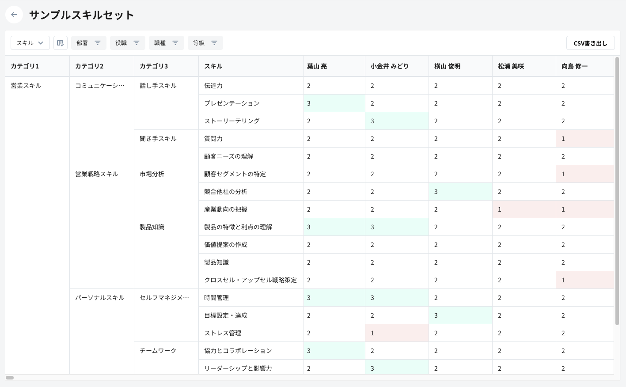The width and height of the screenshot is (626, 387).
Task: Click the filter icon beside 役職
Action: pos(137,43)
